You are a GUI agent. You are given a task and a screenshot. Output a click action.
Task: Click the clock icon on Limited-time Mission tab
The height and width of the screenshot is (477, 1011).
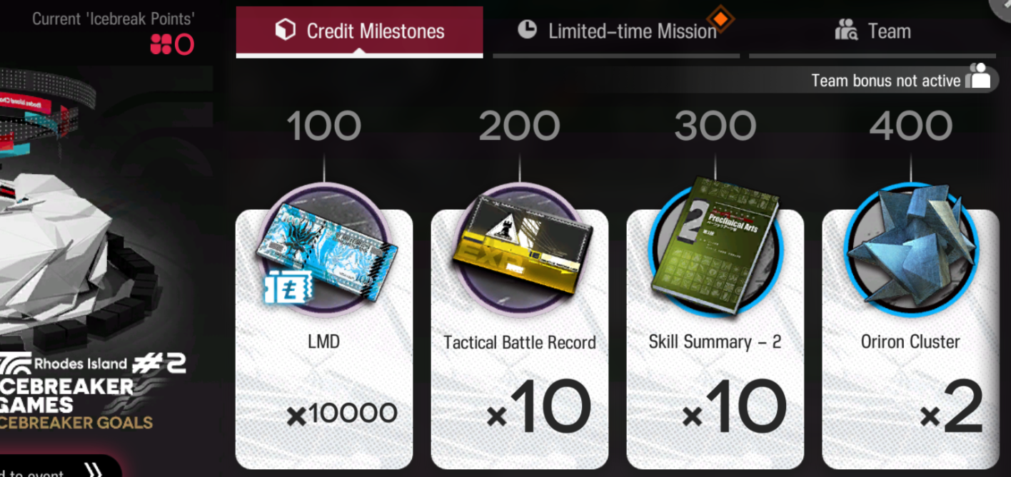527,29
